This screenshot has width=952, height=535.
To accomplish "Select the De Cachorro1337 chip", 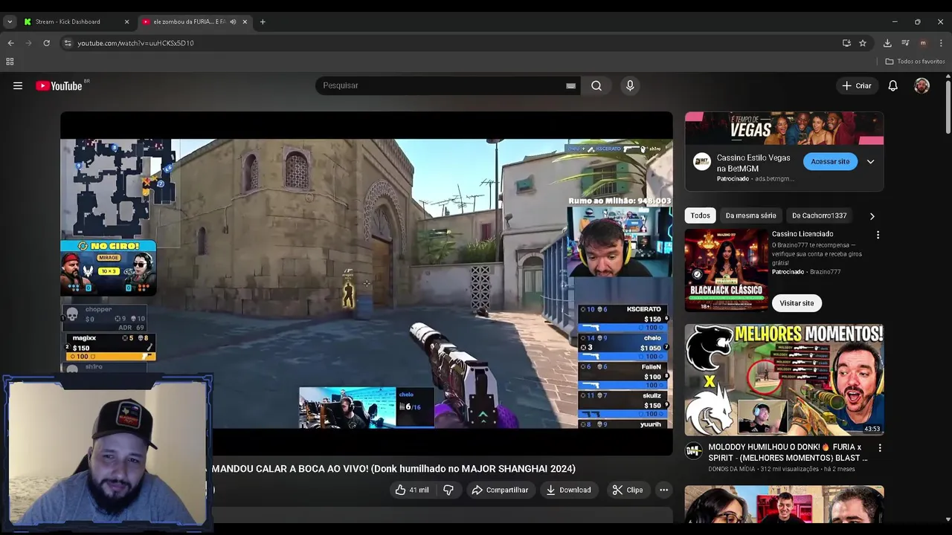I will pyautogui.click(x=819, y=215).
